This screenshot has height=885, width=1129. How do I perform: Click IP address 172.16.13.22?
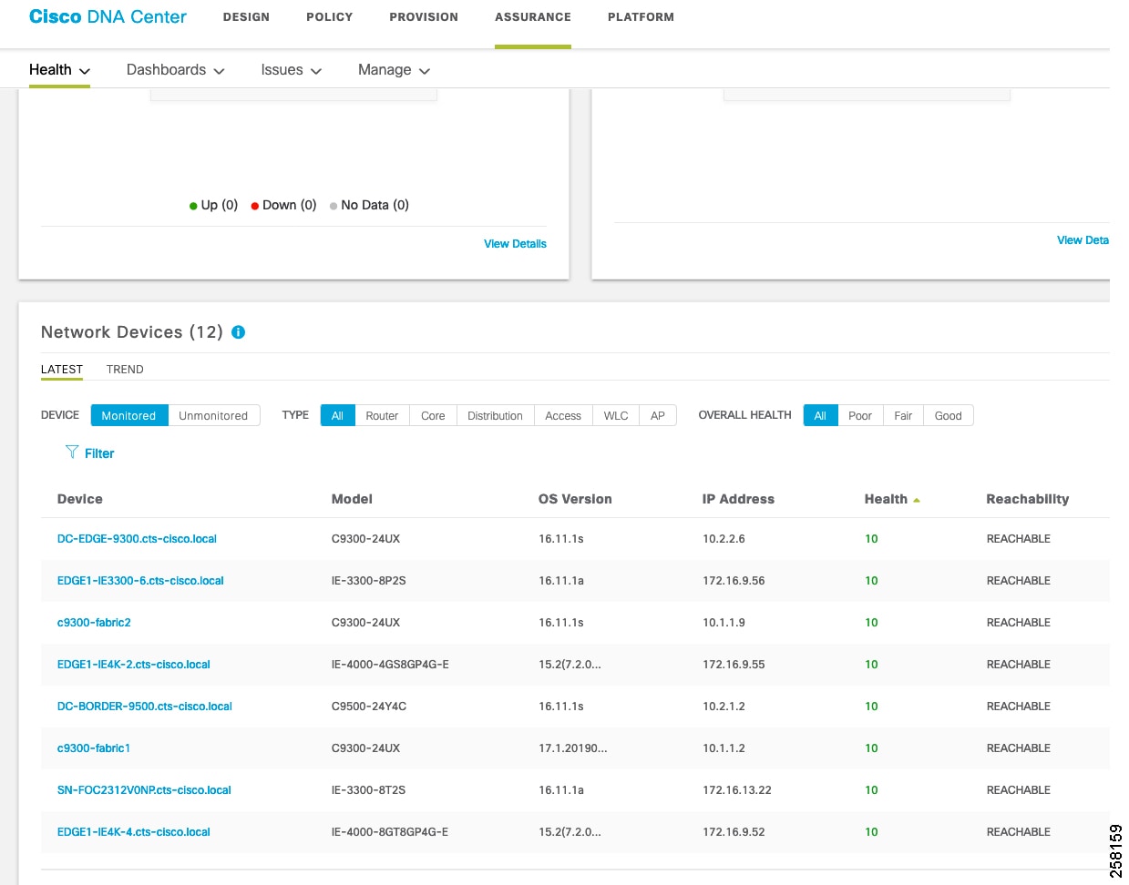[737, 790]
